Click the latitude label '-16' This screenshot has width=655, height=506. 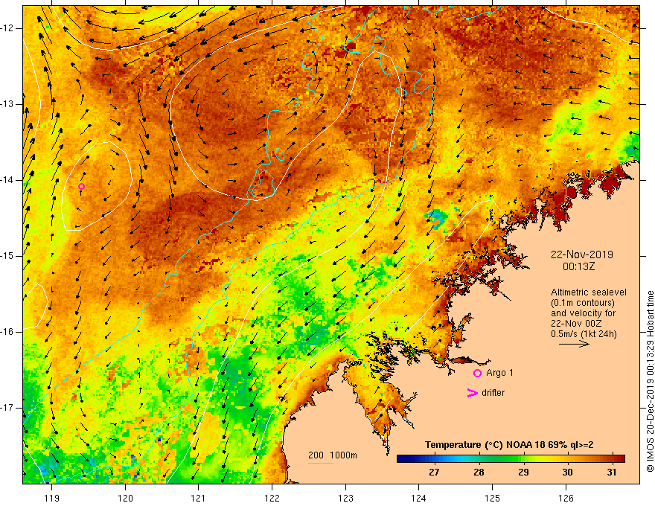click(7, 332)
